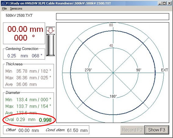Viewport: 173px width, 138px height.
Task: Click the red down arrow icon
Action: pos(51,30)
